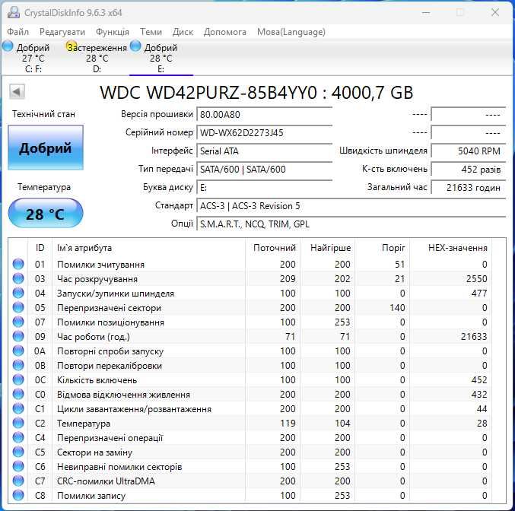Click the 28 °C temperature button
515x511 pixels.
click(x=46, y=214)
